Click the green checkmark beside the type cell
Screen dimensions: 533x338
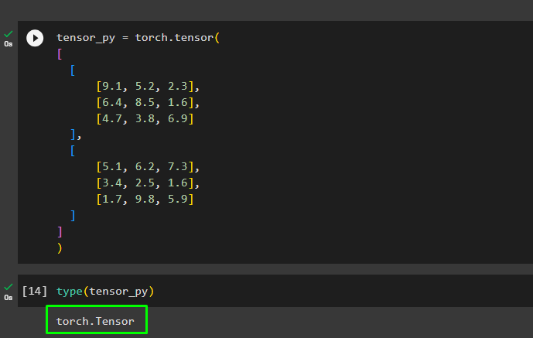tap(9, 288)
